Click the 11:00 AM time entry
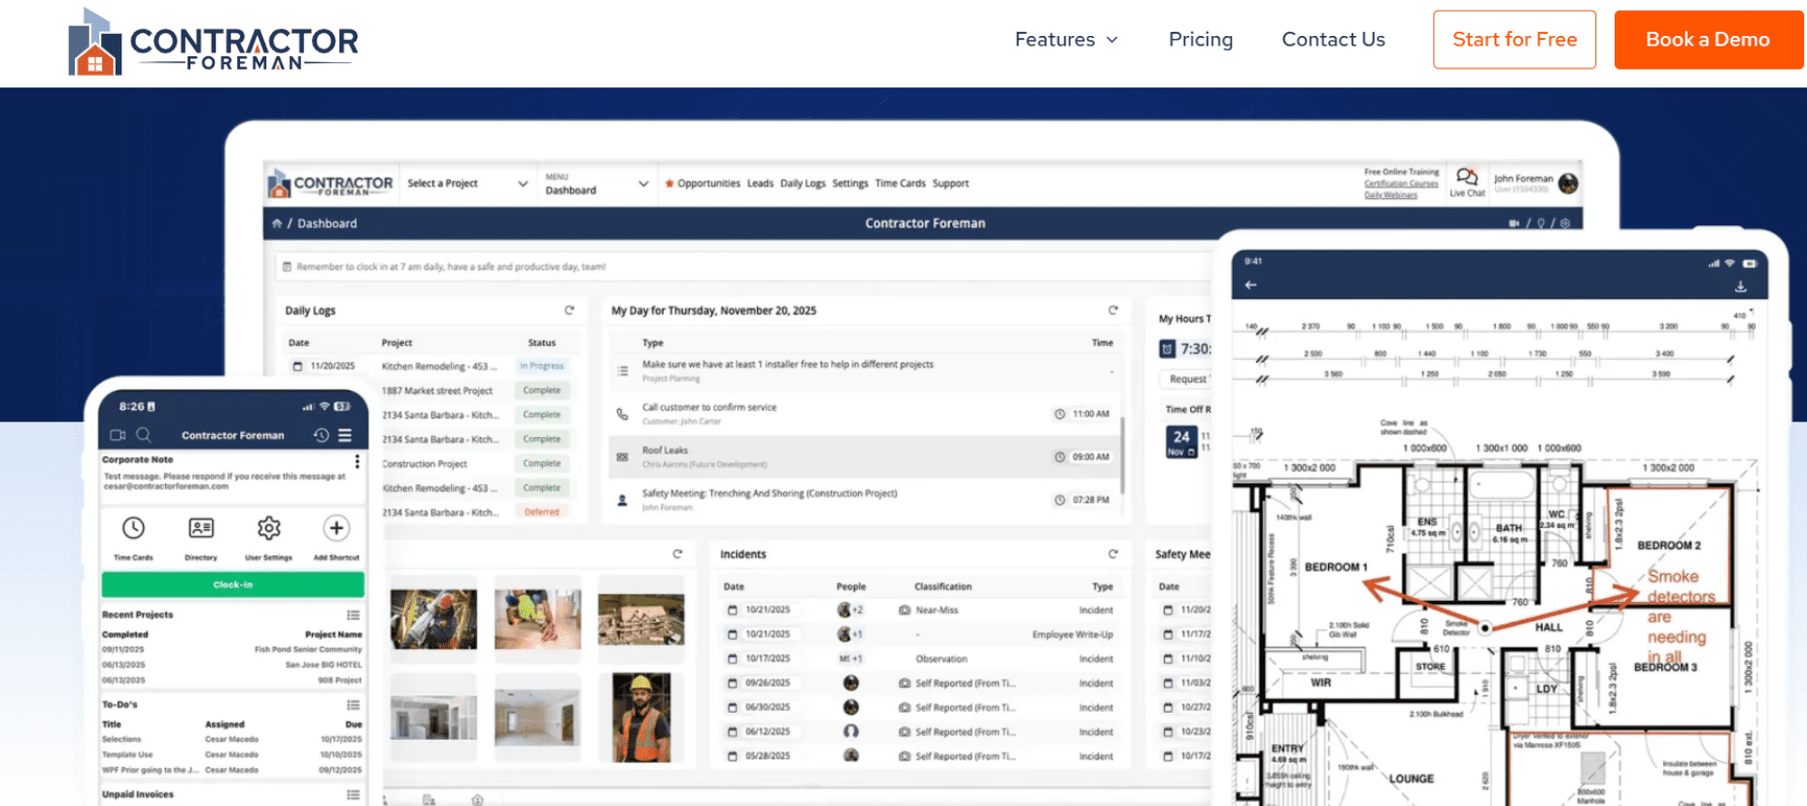Screen dimensions: 1807x806 1091,414
